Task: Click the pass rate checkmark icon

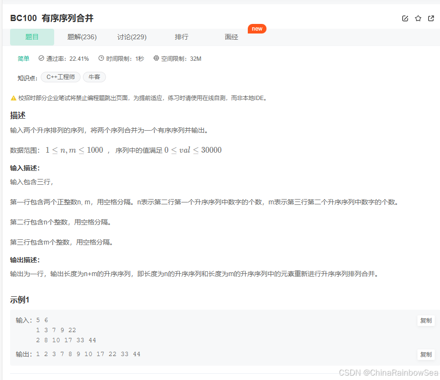Action: [x=41, y=58]
